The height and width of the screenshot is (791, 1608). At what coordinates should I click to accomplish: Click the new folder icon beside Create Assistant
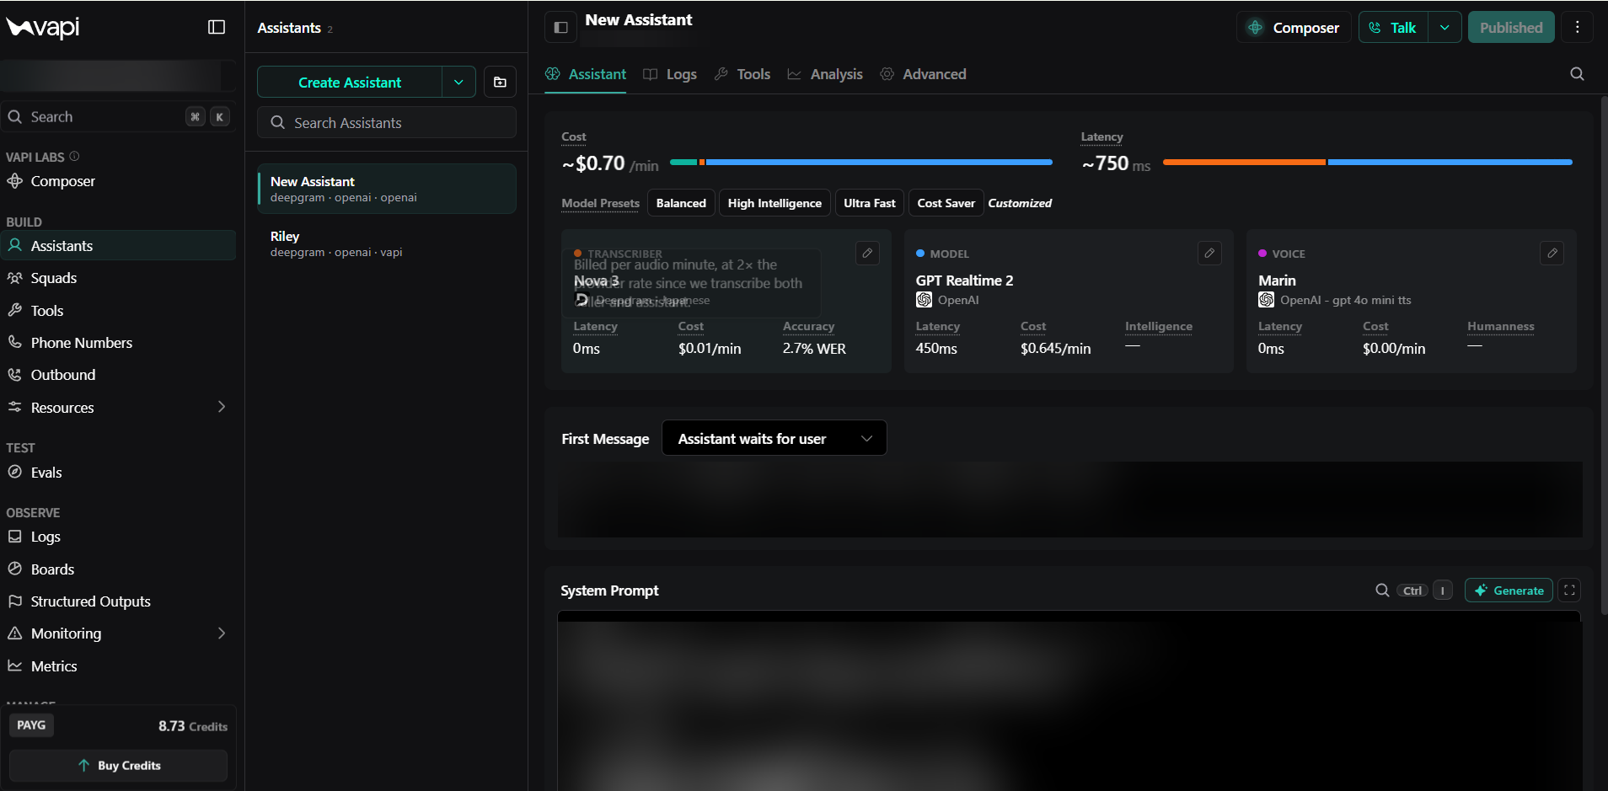click(500, 82)
